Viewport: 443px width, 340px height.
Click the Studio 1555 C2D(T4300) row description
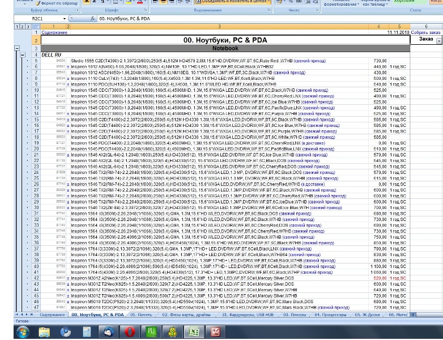pos(198,61)
